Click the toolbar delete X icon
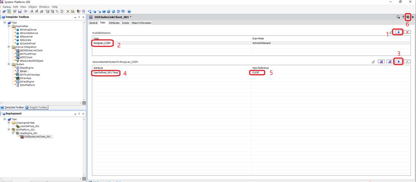This screenshot has width=416, height=182. tap(68, 11)
